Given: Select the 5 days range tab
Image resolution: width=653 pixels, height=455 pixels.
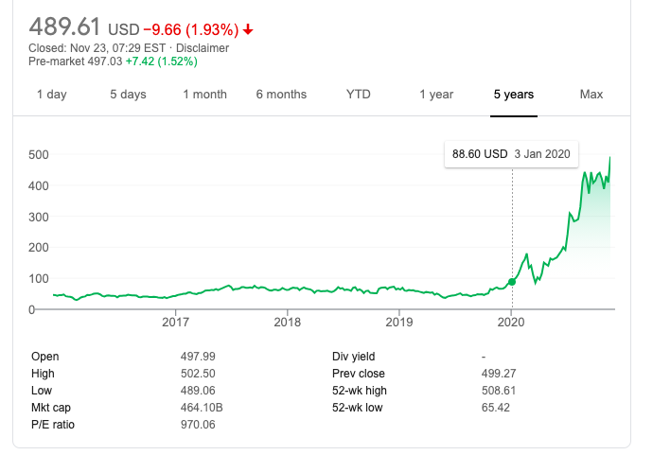Looking at the screenshot, I should tap(128, 95).
